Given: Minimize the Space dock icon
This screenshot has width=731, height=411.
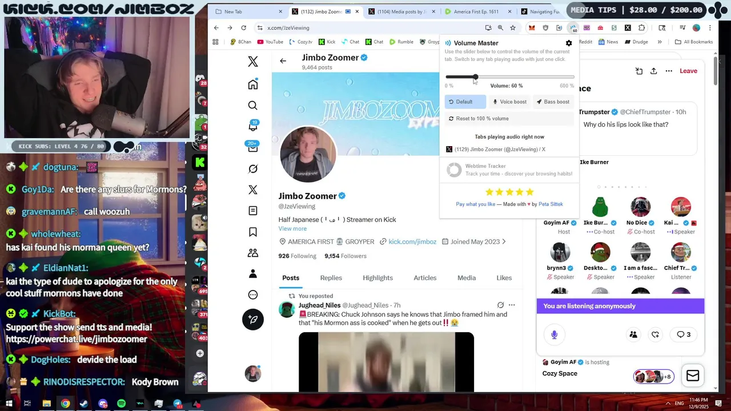Looking at the screenshot, I should (x=639, y=71).
